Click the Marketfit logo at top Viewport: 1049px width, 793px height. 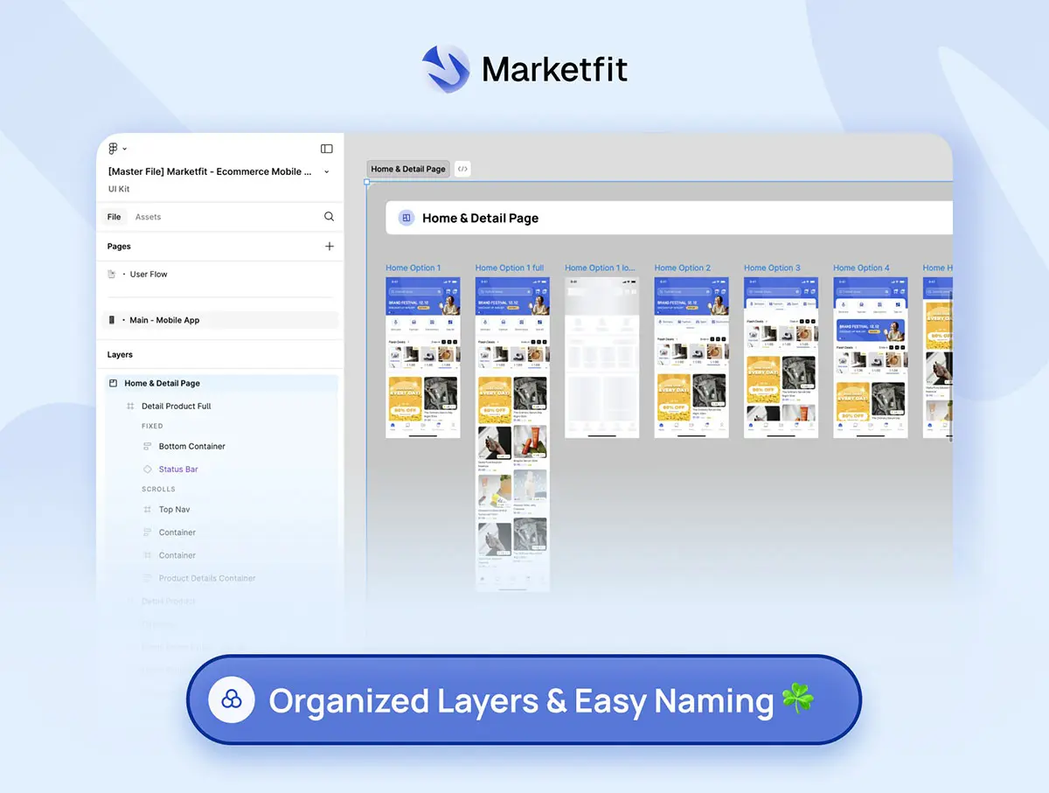point(446,69)
